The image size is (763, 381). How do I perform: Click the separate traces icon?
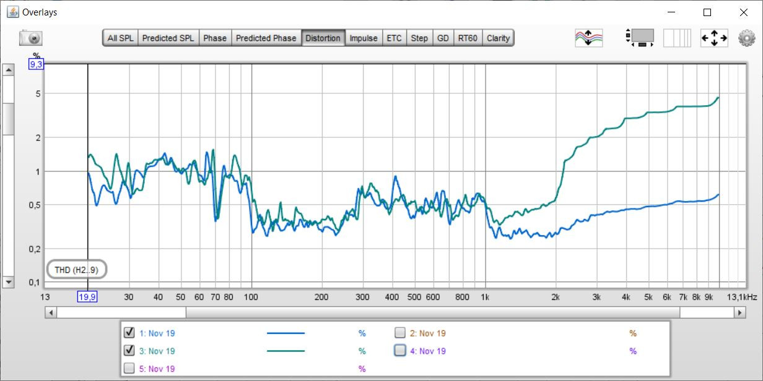click(588, 38)
